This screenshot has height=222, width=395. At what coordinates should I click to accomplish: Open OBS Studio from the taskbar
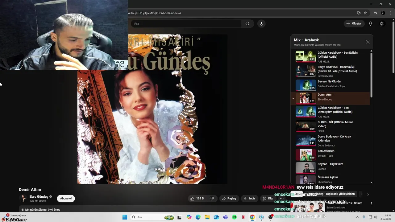point(271,217)
